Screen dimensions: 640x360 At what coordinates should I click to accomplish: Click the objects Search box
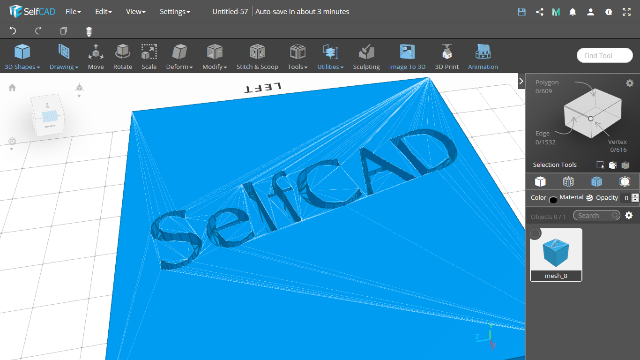596,215
